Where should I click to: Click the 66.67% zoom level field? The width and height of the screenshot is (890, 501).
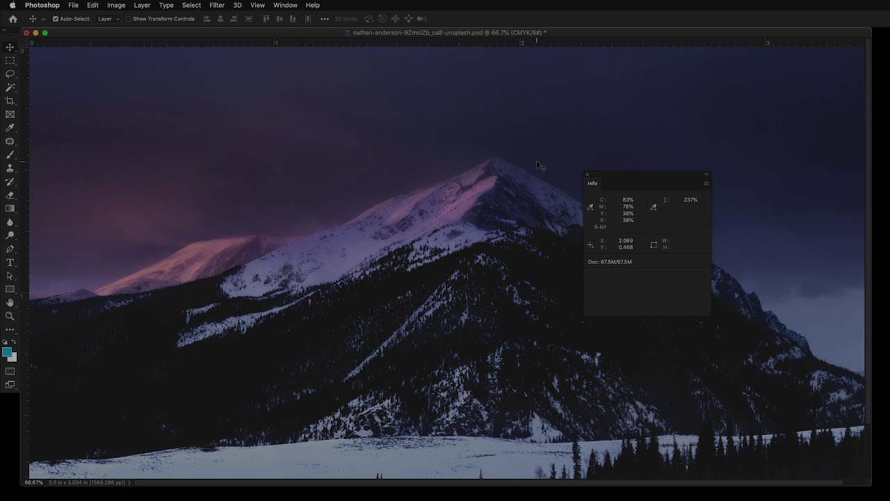[x=34, y=482]
